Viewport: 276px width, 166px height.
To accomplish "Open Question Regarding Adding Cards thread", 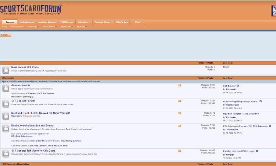I will 241,101.
